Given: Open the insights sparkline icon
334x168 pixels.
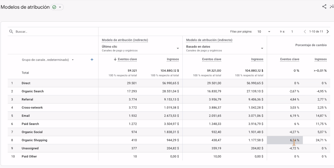Looking at the screenshot, I should click(x=332, y=7).
